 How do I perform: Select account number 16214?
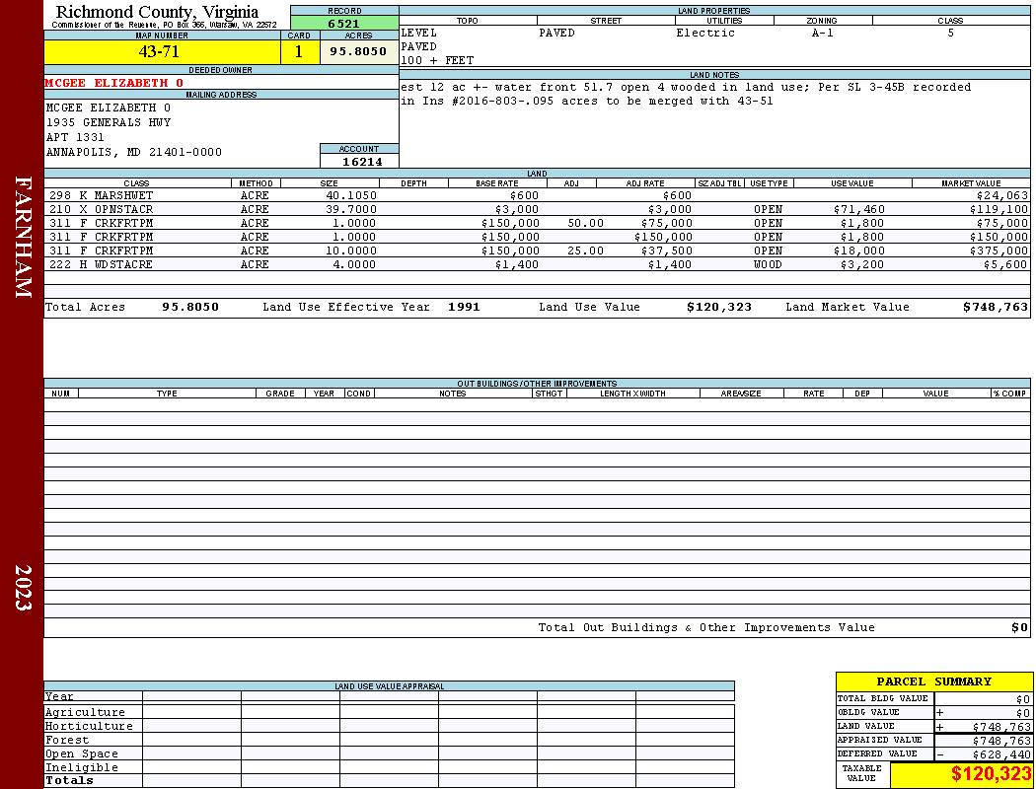(361, 161)
